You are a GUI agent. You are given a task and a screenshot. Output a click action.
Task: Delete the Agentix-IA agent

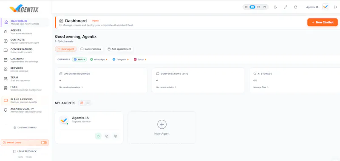[x=116, y=136]
